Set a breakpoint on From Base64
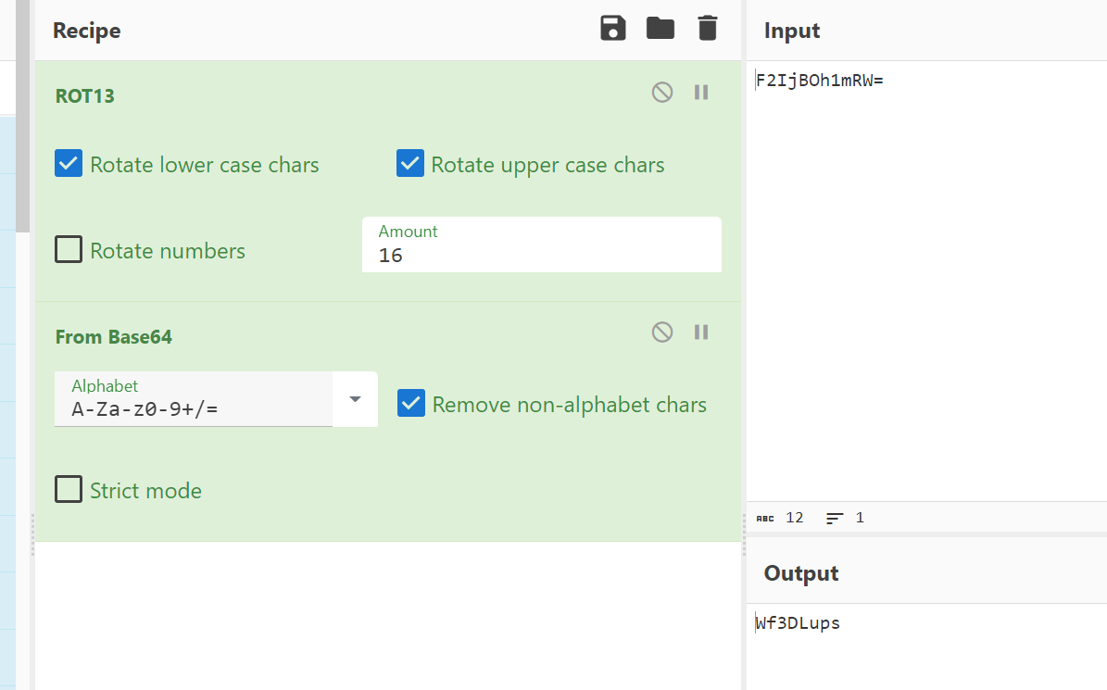 [x=701, y=332]
